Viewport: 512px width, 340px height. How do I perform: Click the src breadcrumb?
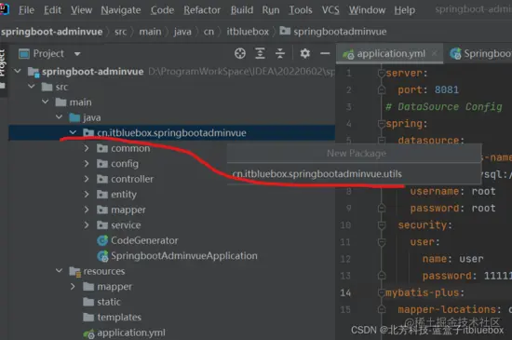click(x=120, y=32)
